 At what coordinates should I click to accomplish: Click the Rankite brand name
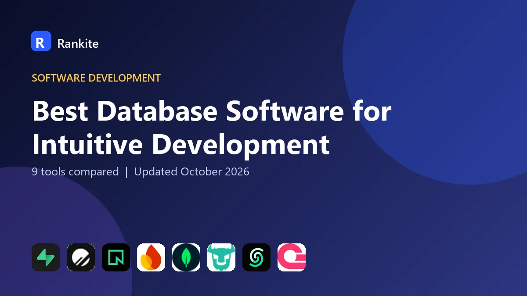pyautogui.click(x=78, y=43)
